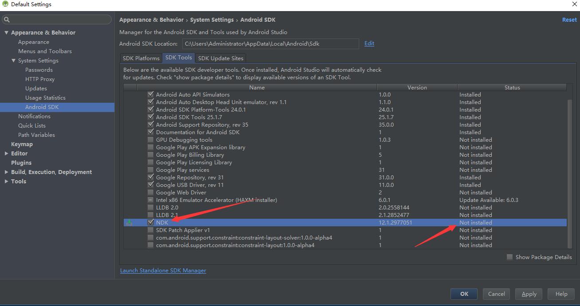Collapse Appearance & Behavior tree node
This screenshot has height=306, width=580.
6,32
